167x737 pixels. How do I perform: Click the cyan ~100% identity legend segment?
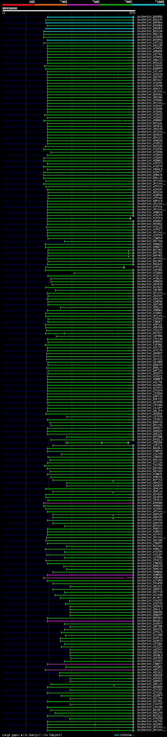click(x=148, y=5)
